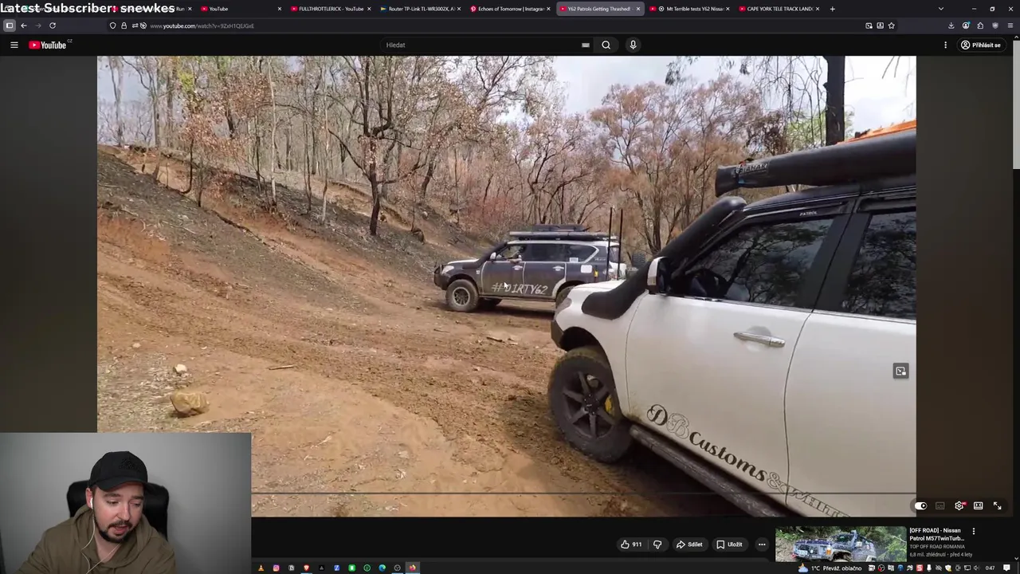
Task: Open the browser application menu
Action: click(1010, 26)
